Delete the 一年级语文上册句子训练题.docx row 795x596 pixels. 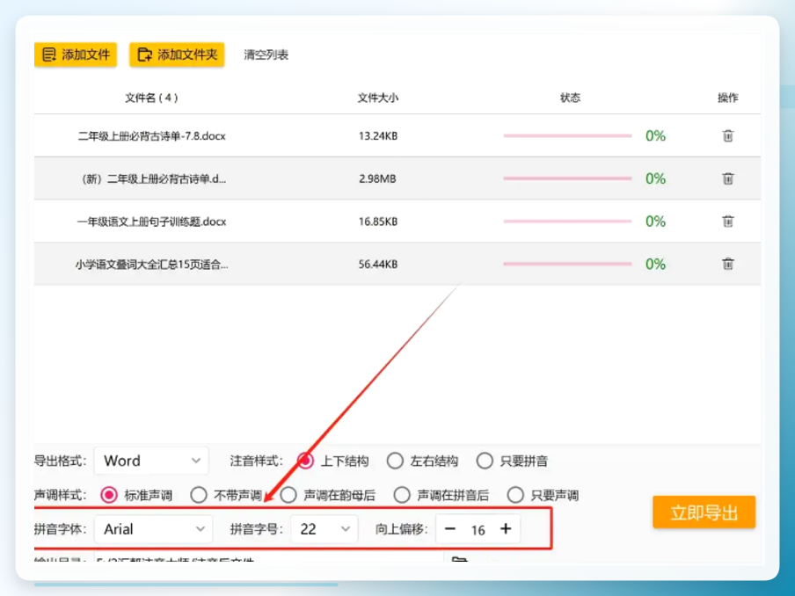click(727, 221)
